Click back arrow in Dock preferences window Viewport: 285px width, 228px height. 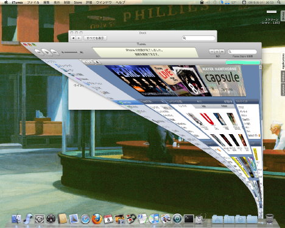(74, 38)
